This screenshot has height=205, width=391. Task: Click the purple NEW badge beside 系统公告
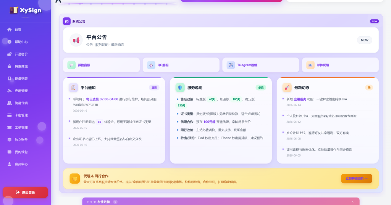click(x=374, y=21)
